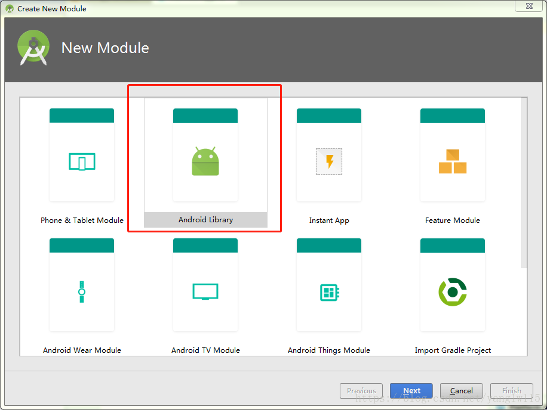Viewport: 547px width, 410px height.
Task: Select the Android Wear watch icon
Action: (82, 291)
